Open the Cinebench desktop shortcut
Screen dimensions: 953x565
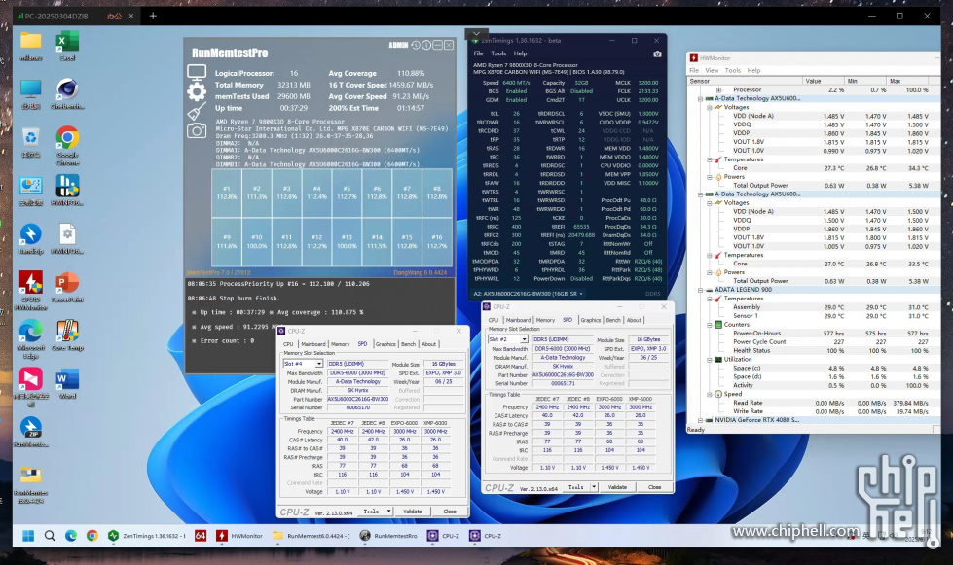(67, 94)
